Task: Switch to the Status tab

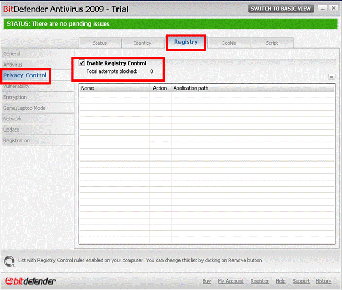Action: pyautogui.click(x=100, y=43)
